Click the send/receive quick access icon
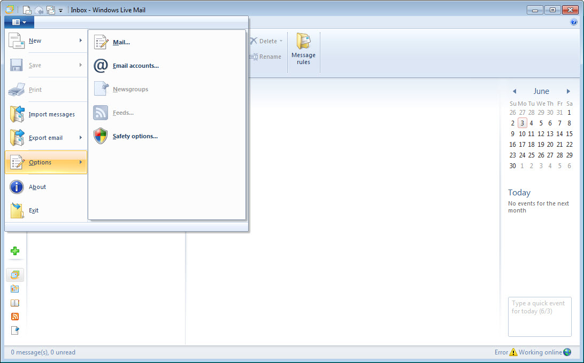 (x=51, y=10)
